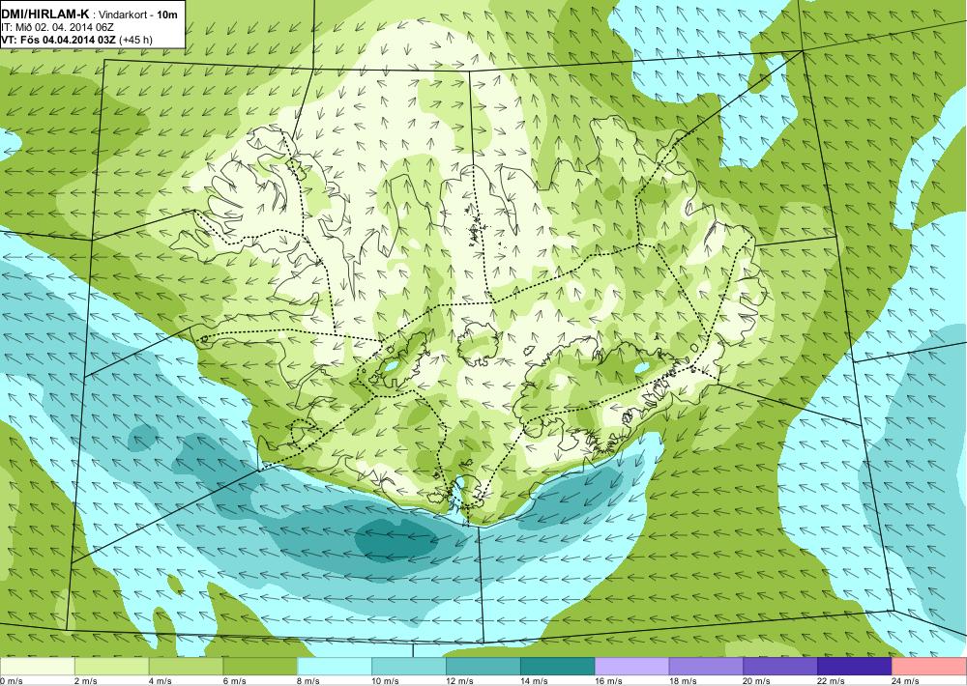Click the 16 m/s lavender legend swatch
The image size is (967, 686).
(x=632, y=667)
